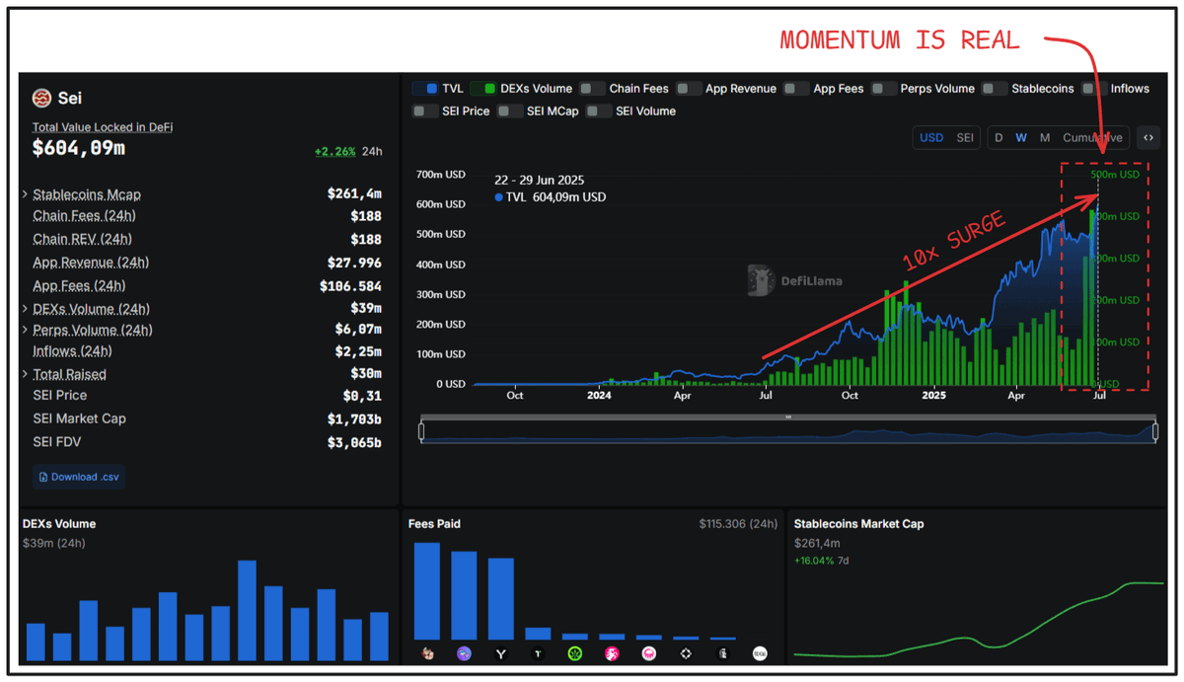1184x682 pixels.
Task: Select the monthly M interval
Action: (x=1045, y=138)
